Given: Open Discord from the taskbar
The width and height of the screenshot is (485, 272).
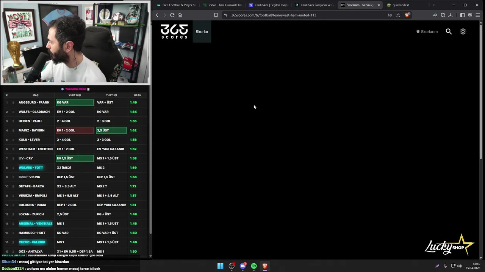Looking at the screenshot, I should pyautogui.click(x=243, y=266).
